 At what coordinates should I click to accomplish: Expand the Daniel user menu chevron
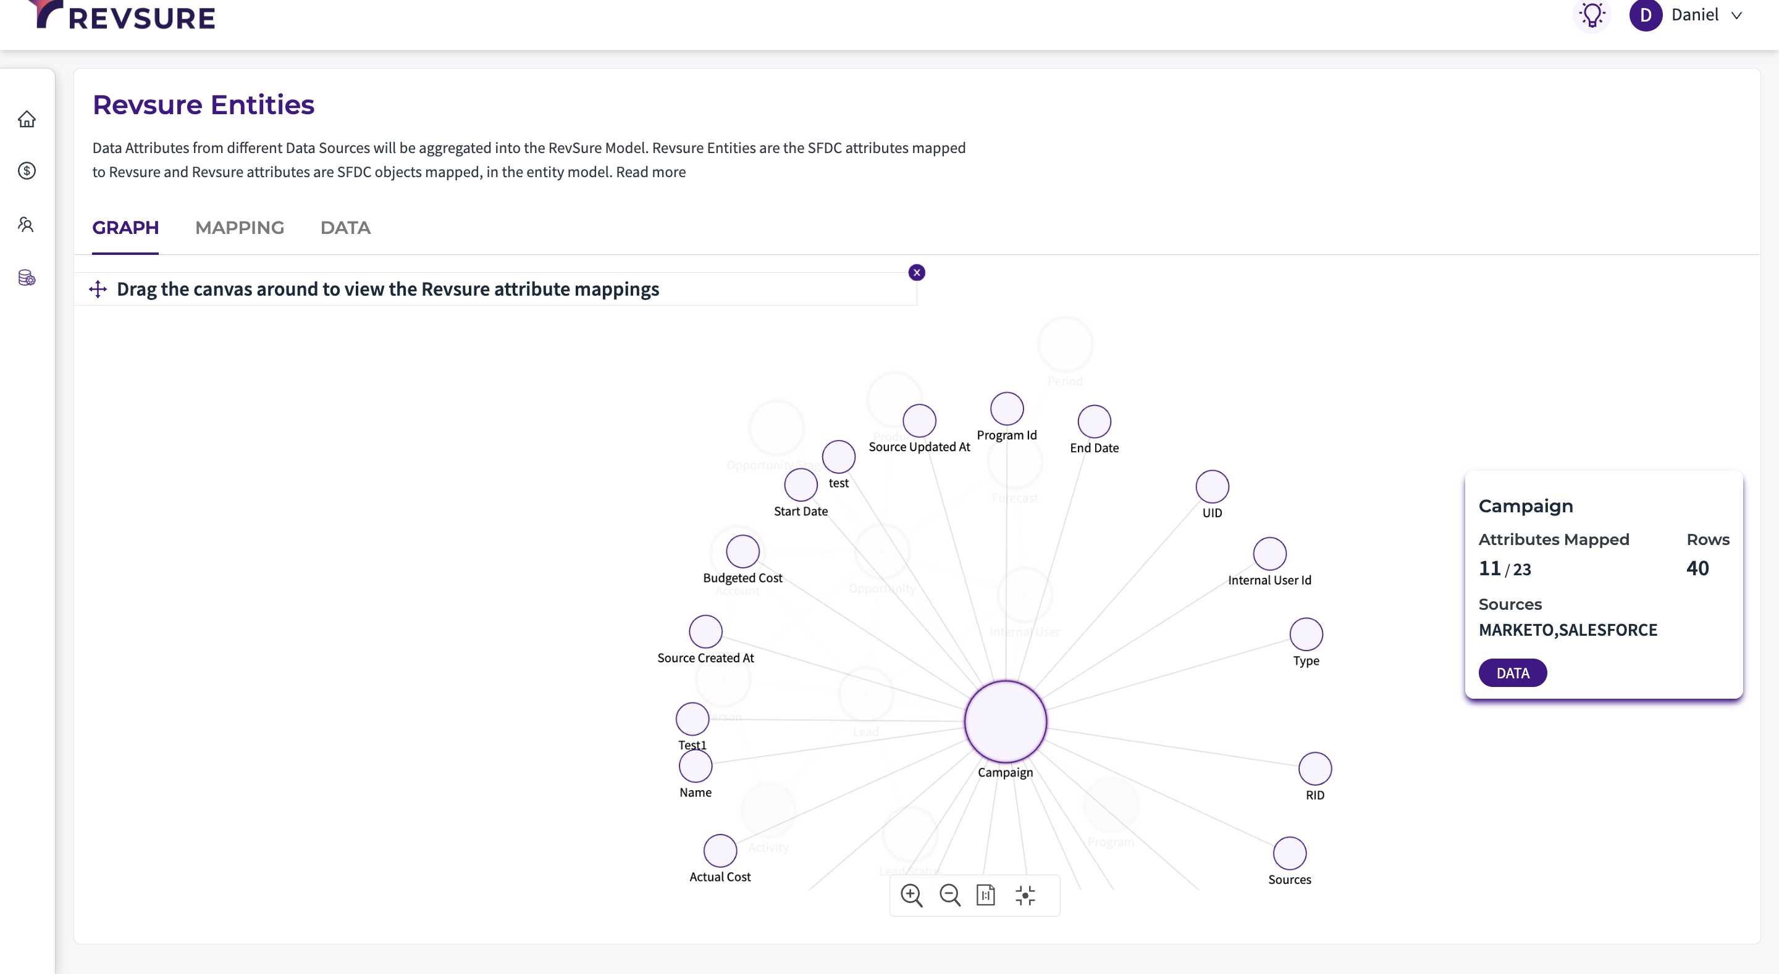[1736, 16]
